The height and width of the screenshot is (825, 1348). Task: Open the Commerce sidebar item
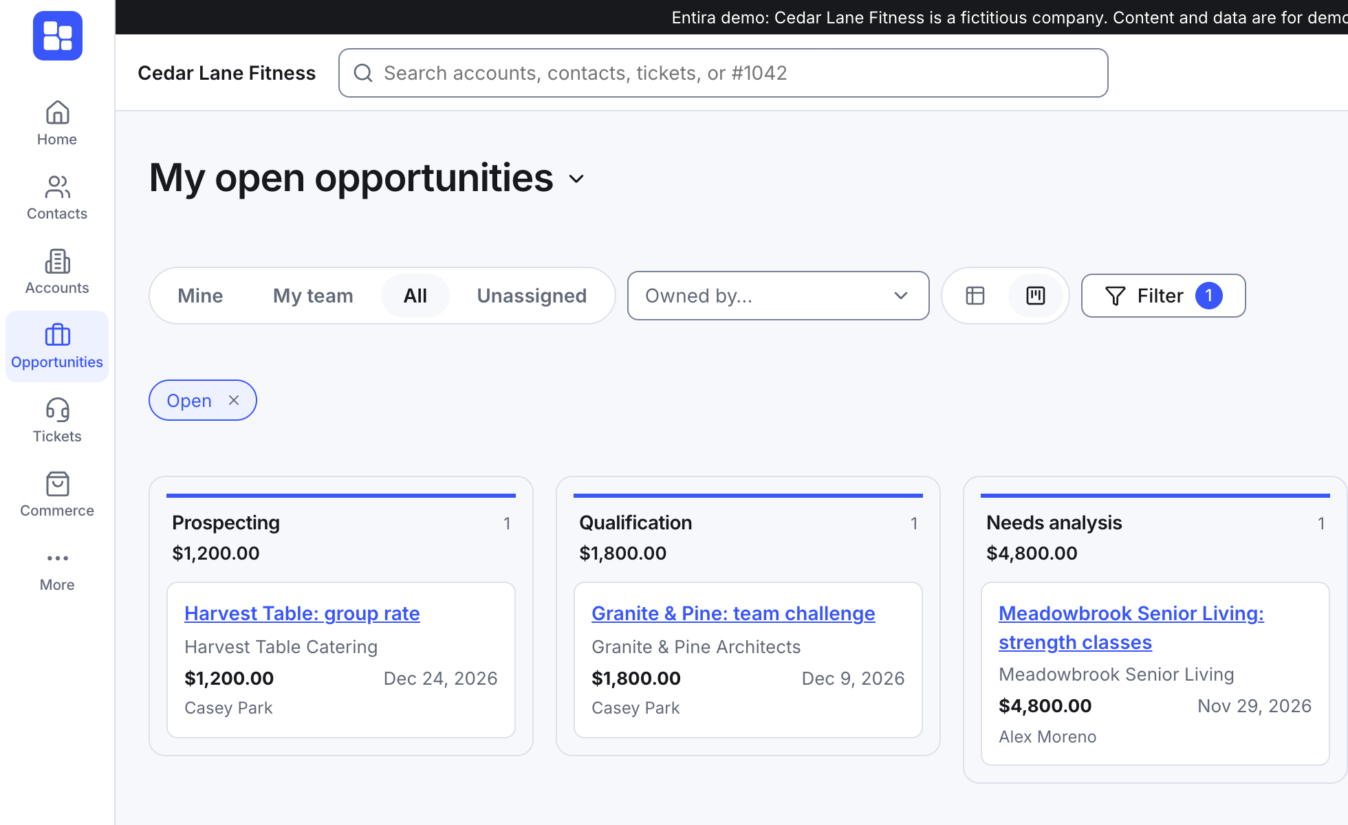57,495
